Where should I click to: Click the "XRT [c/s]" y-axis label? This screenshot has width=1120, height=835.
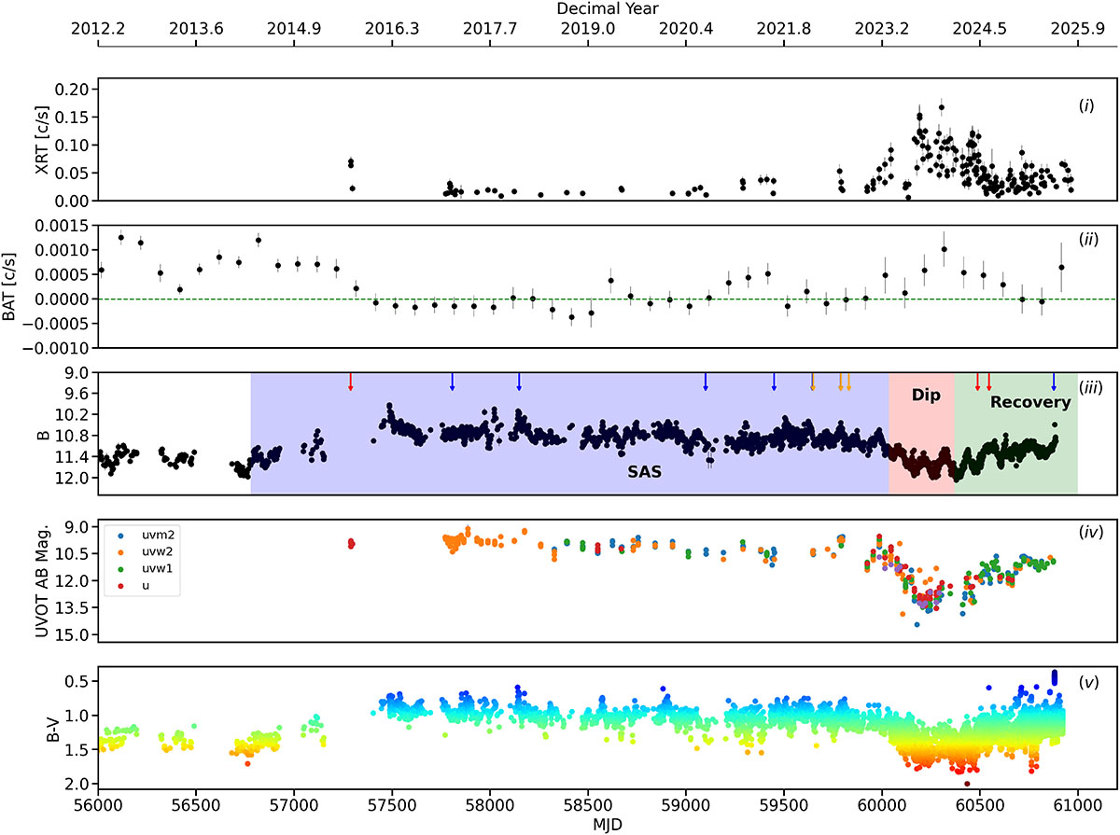(x=43, y=139)
